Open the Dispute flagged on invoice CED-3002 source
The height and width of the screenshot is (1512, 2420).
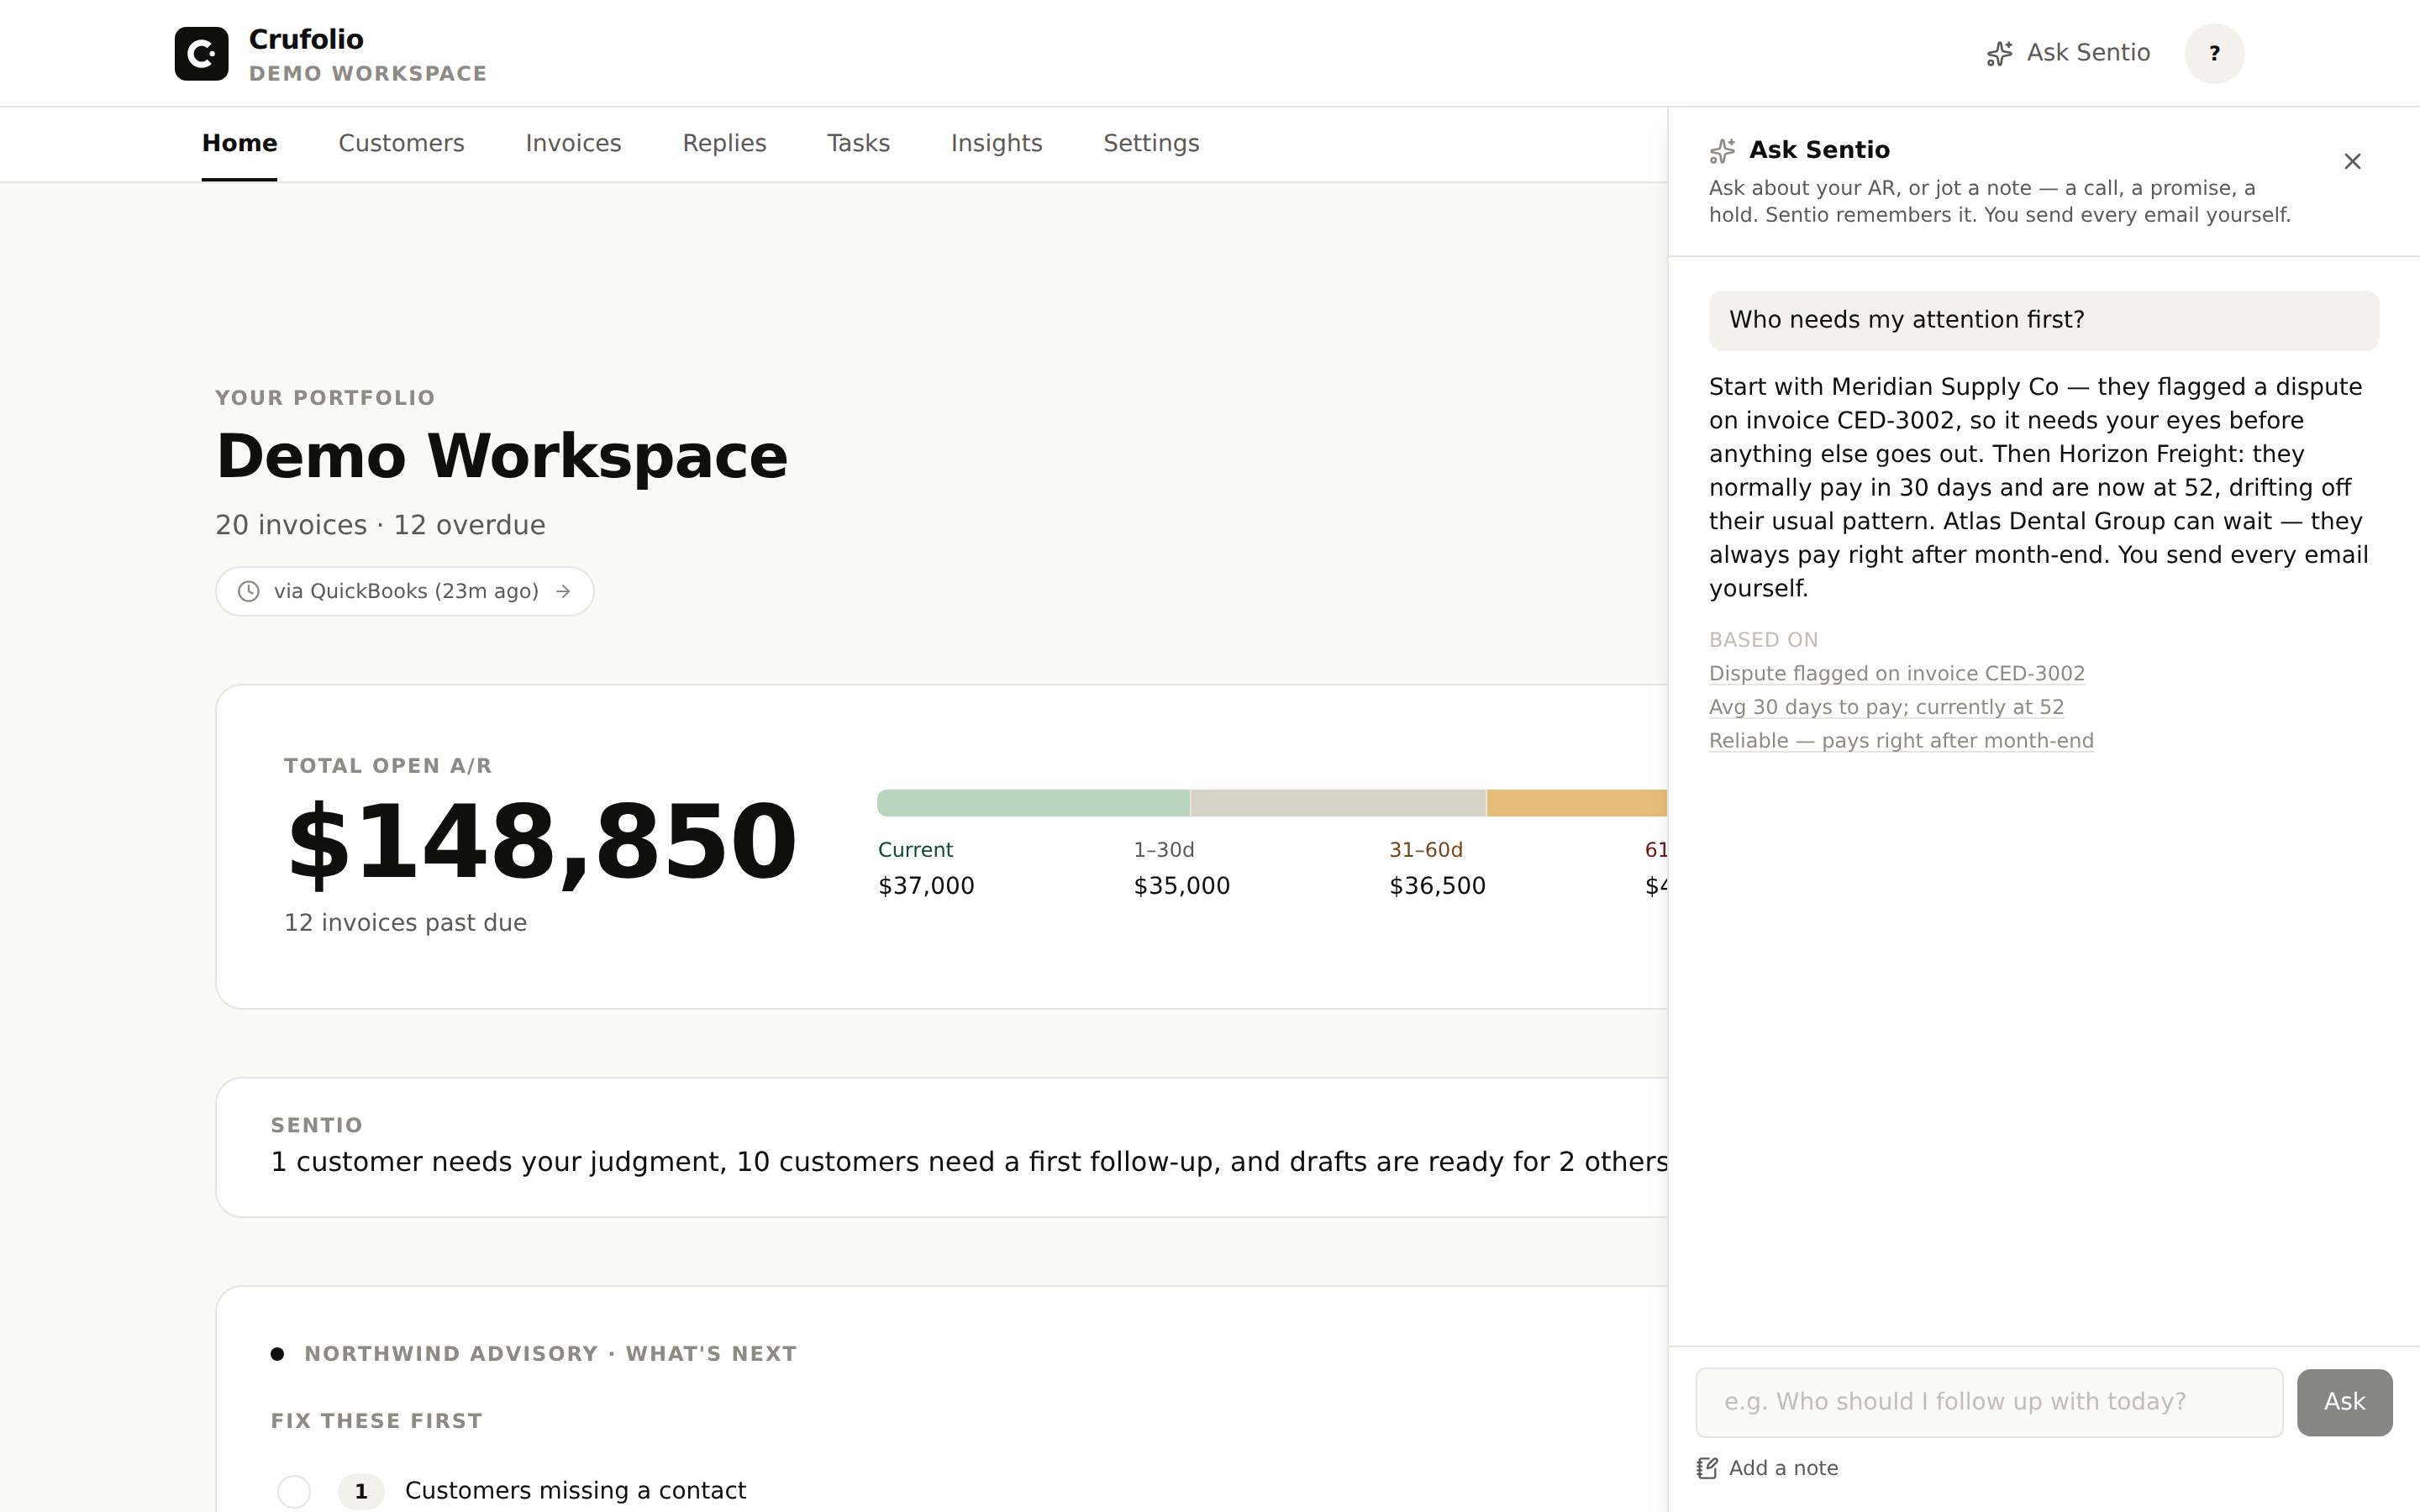1896,673
